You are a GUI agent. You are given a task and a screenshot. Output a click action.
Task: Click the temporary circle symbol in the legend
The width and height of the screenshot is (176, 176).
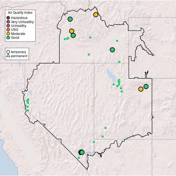tap(8, 52)
